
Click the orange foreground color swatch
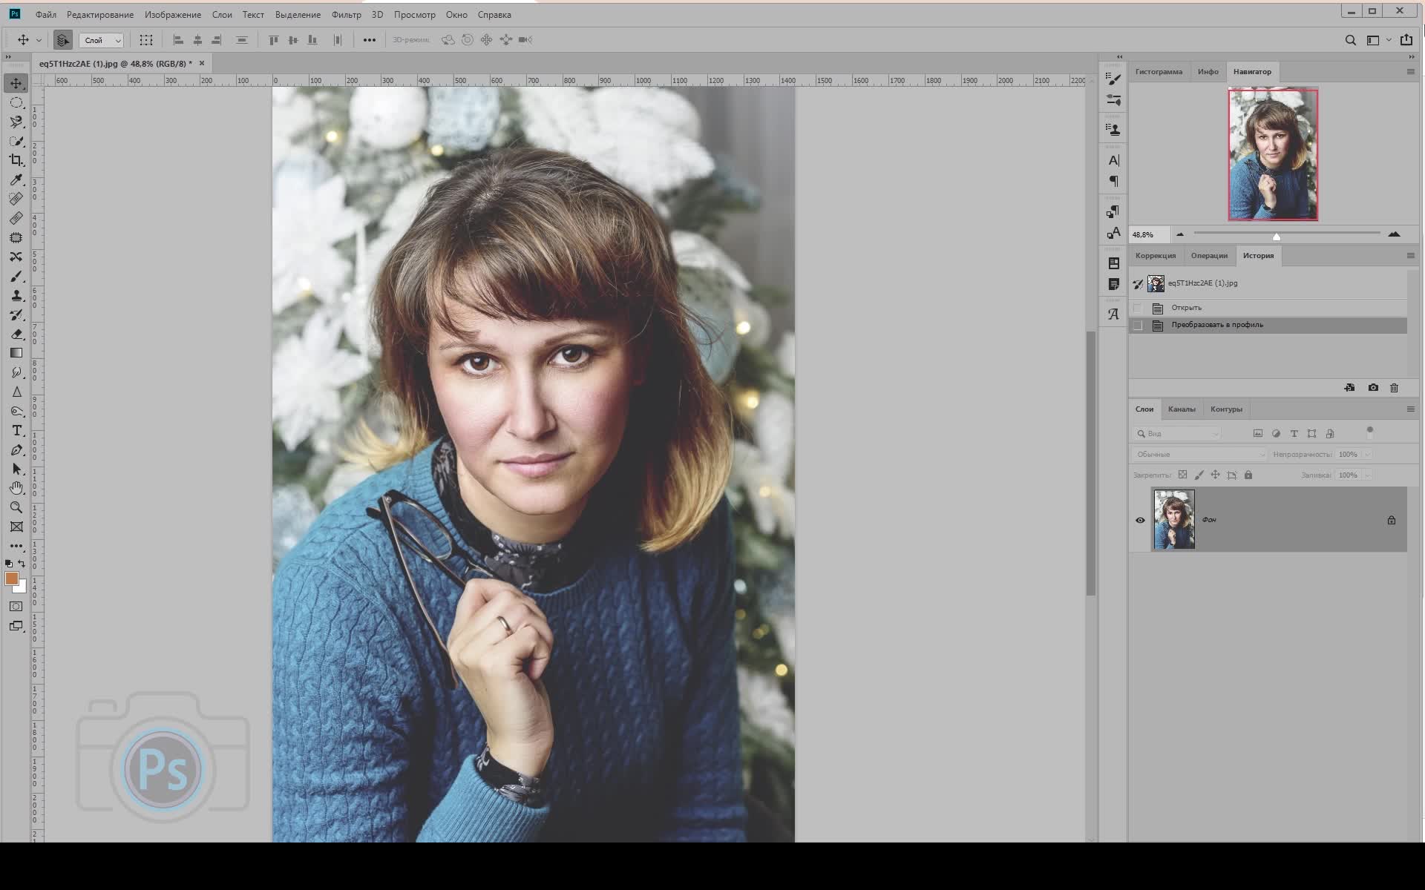coord(11,578)
